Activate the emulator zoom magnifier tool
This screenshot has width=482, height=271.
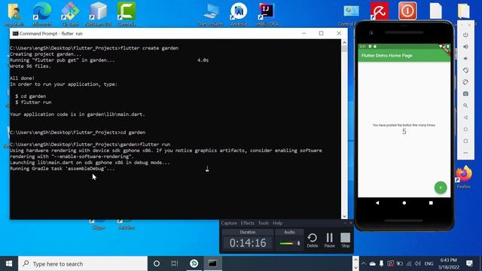pyautogui.click(x=465, y=105)
